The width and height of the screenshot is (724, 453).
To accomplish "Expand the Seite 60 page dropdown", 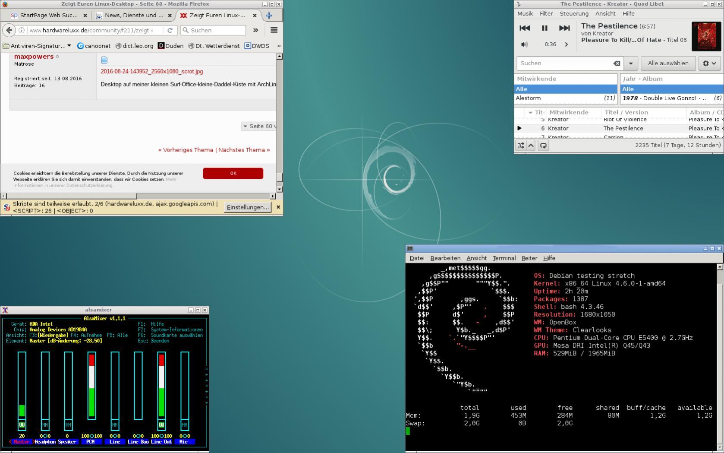I will point(259,126).
